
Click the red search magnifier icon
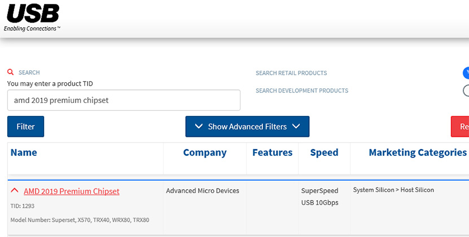coord(11,72)
